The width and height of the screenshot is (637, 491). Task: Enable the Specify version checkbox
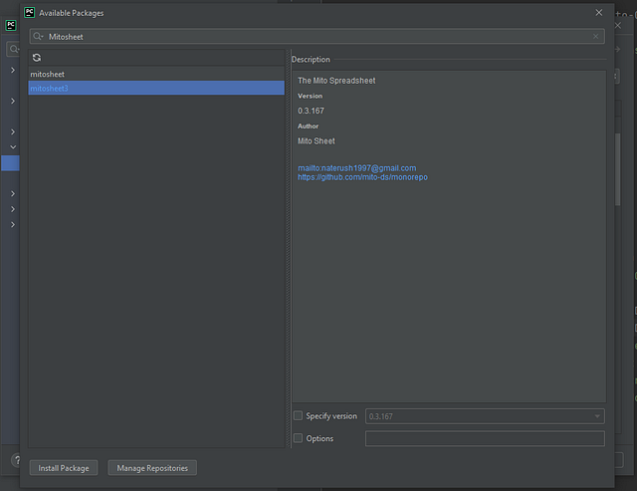[x=299, y=415]
